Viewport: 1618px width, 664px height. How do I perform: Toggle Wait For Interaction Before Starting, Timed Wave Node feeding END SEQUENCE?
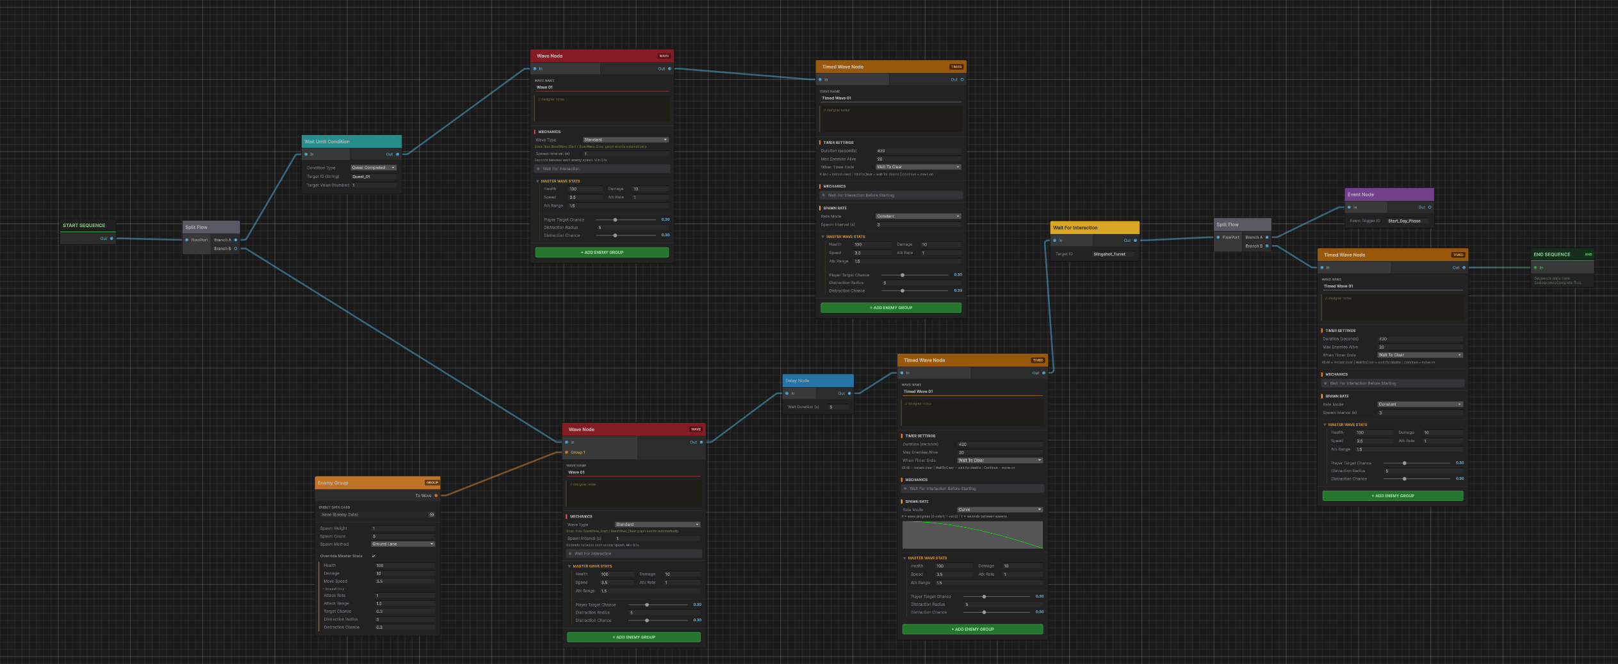[x=1393, y=383]
